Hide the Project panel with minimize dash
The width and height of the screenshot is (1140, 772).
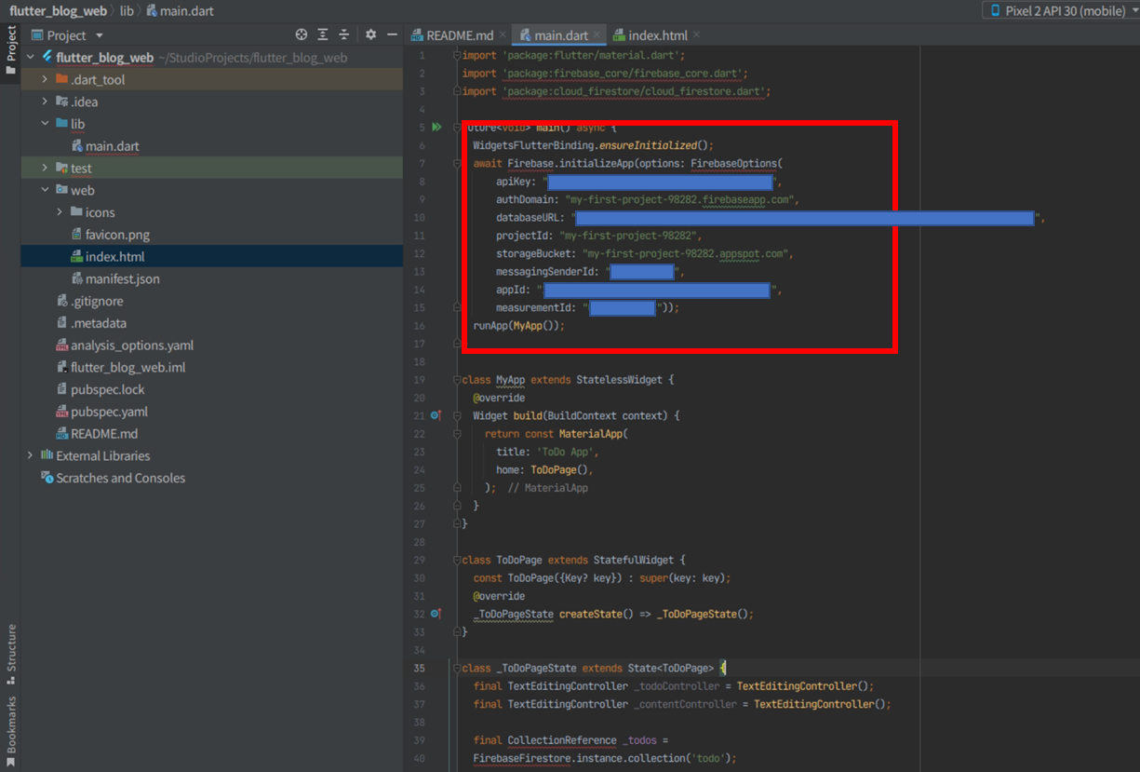point(392,34)
